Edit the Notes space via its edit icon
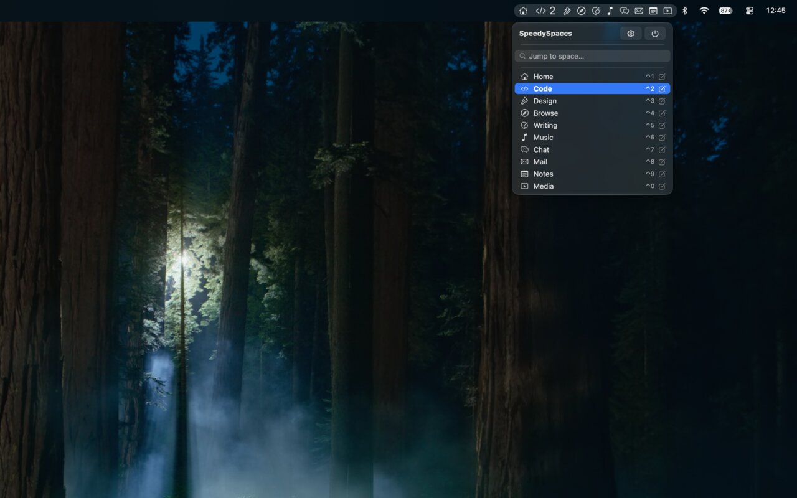The height and width of the screenshot is (498, 797). 662,174
